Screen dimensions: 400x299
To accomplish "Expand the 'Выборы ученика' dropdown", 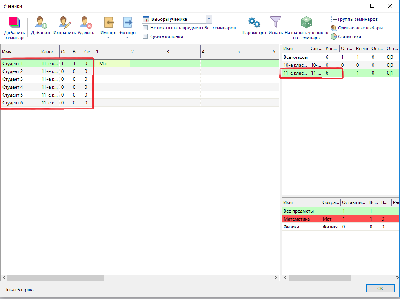I will pyautogui.click(x=209, y=19).
